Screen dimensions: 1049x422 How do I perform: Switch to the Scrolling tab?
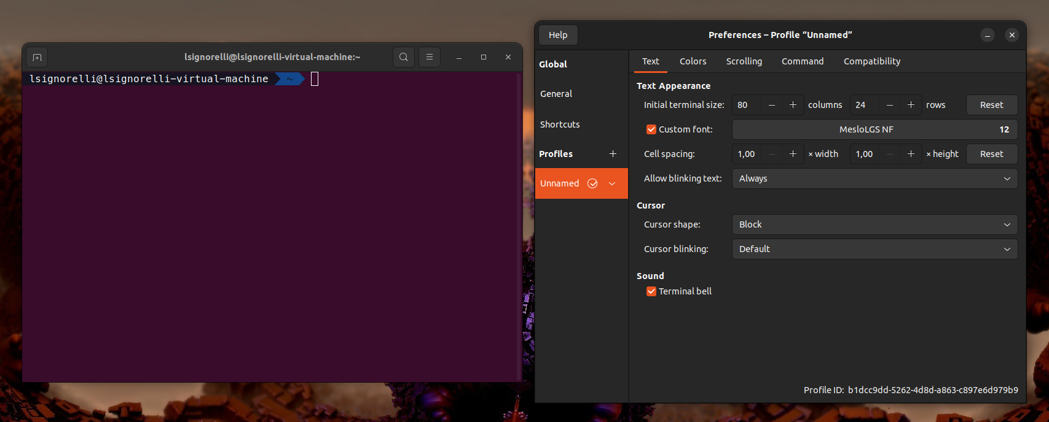coord(744,61)
